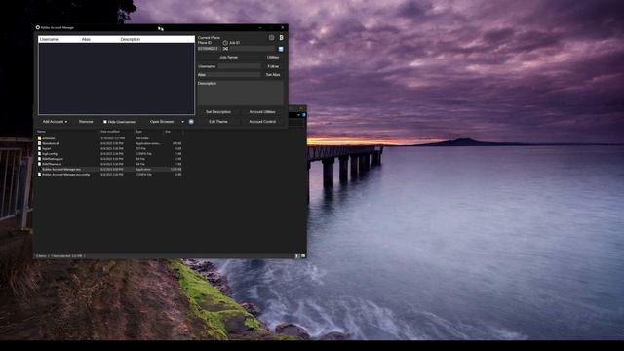Click the Place ID input field

pos(210,49)
